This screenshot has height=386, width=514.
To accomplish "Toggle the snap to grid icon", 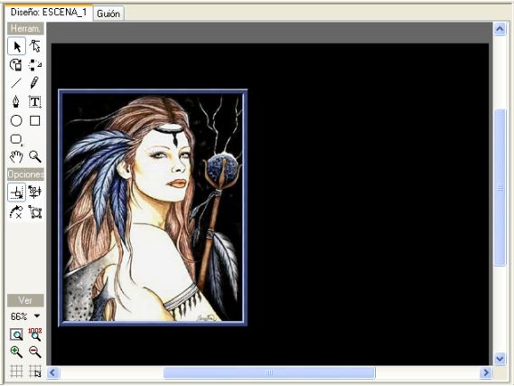I will coord(34,371).
